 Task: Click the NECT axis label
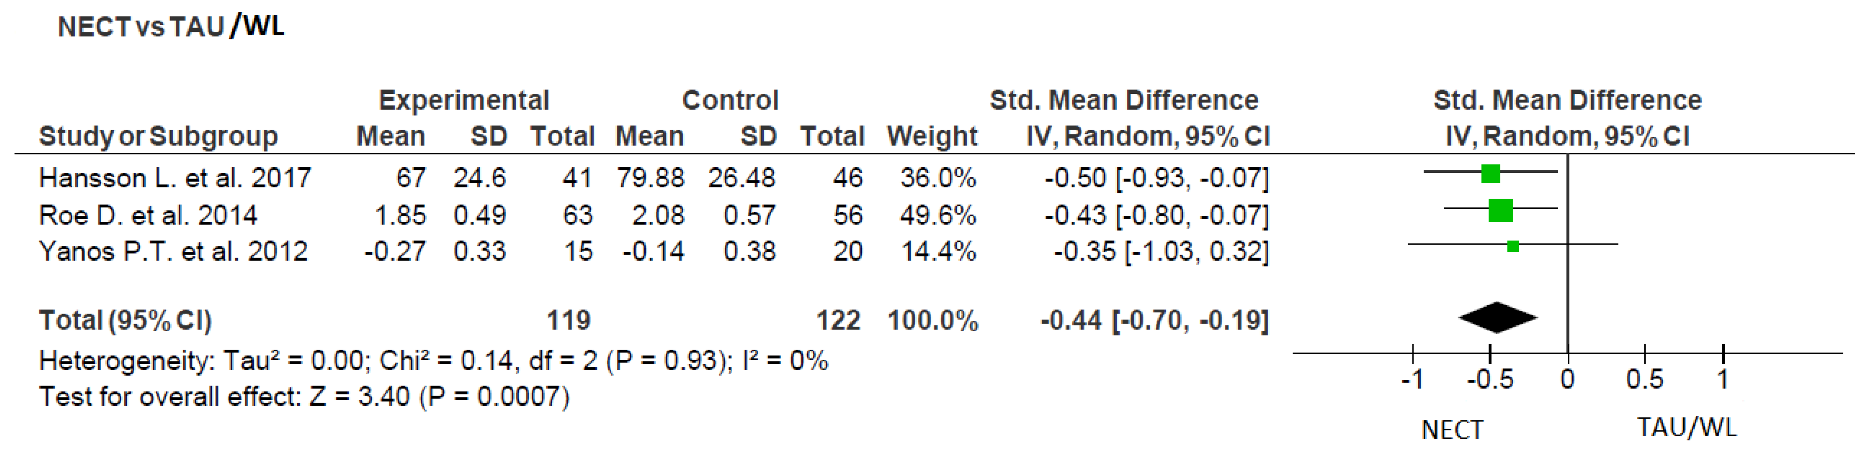(1452, 430)
